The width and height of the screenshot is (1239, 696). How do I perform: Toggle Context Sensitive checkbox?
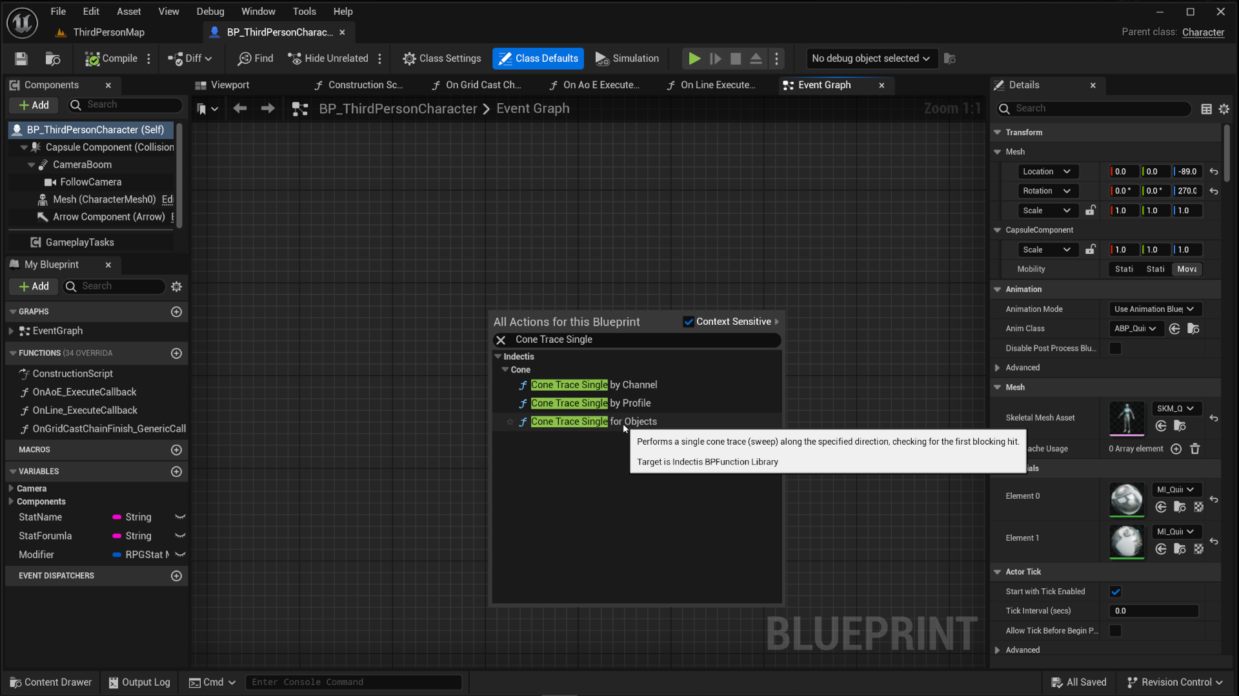[x=689, y=322]
